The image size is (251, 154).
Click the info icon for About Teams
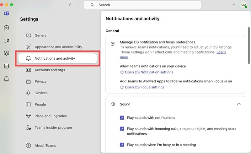click(28, 145)
